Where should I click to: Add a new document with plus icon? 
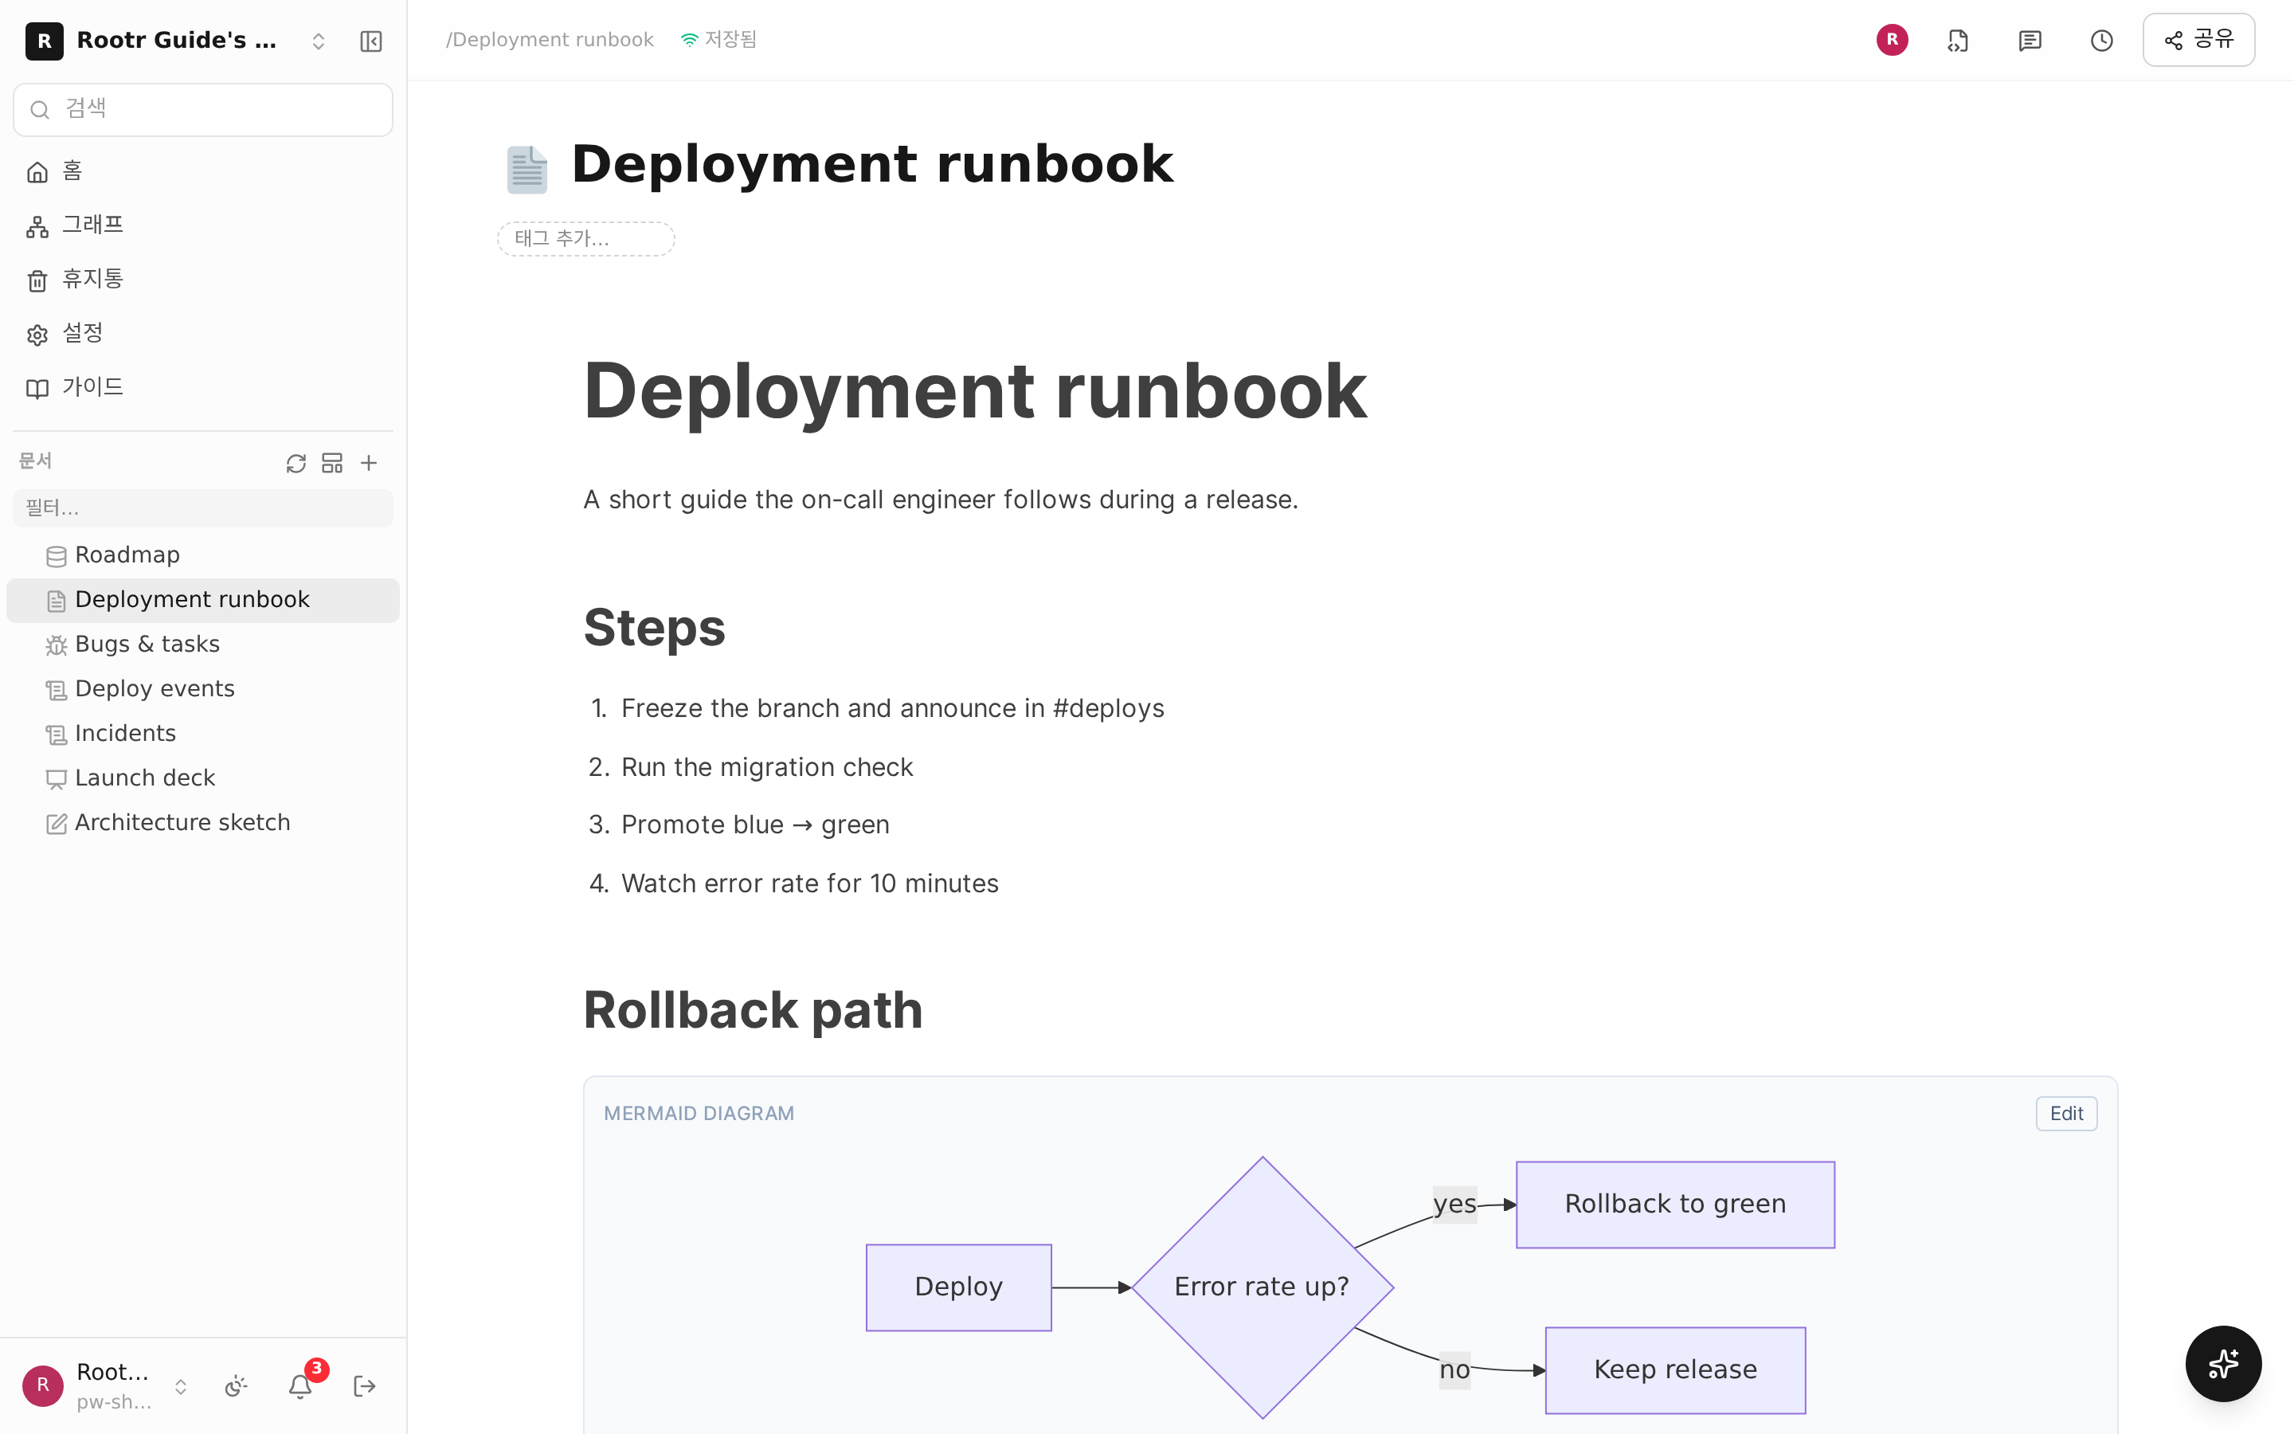click(369, 463)
